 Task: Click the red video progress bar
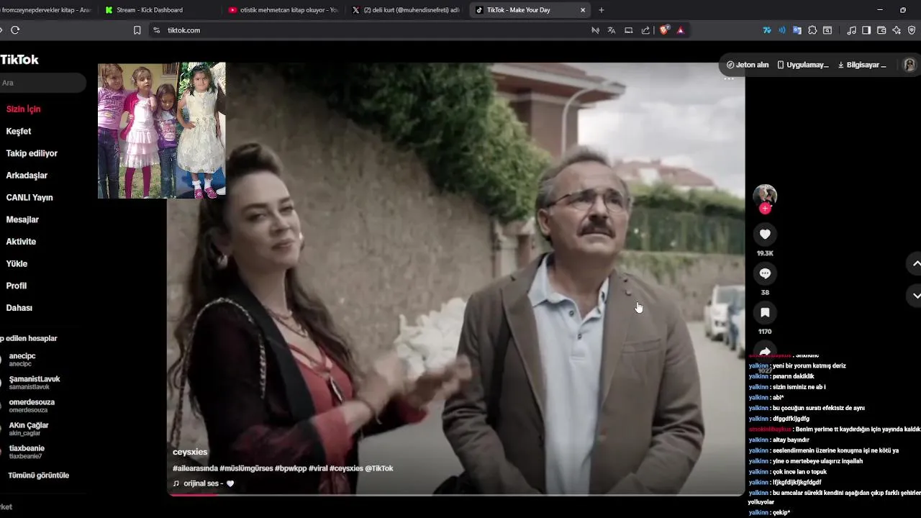[x=193, y=494]
